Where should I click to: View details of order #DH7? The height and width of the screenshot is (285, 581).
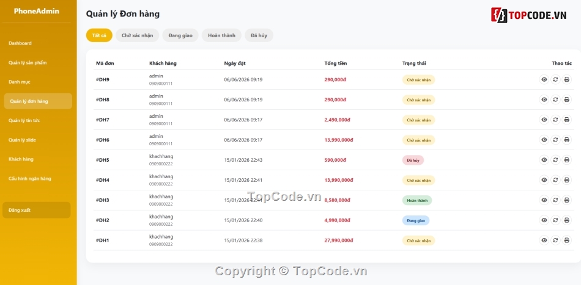point(544,120)
